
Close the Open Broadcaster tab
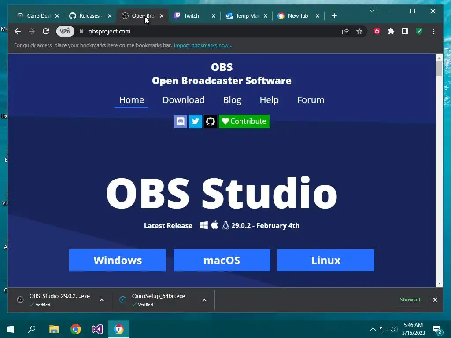pyautogui.click(x=162, y=16)
